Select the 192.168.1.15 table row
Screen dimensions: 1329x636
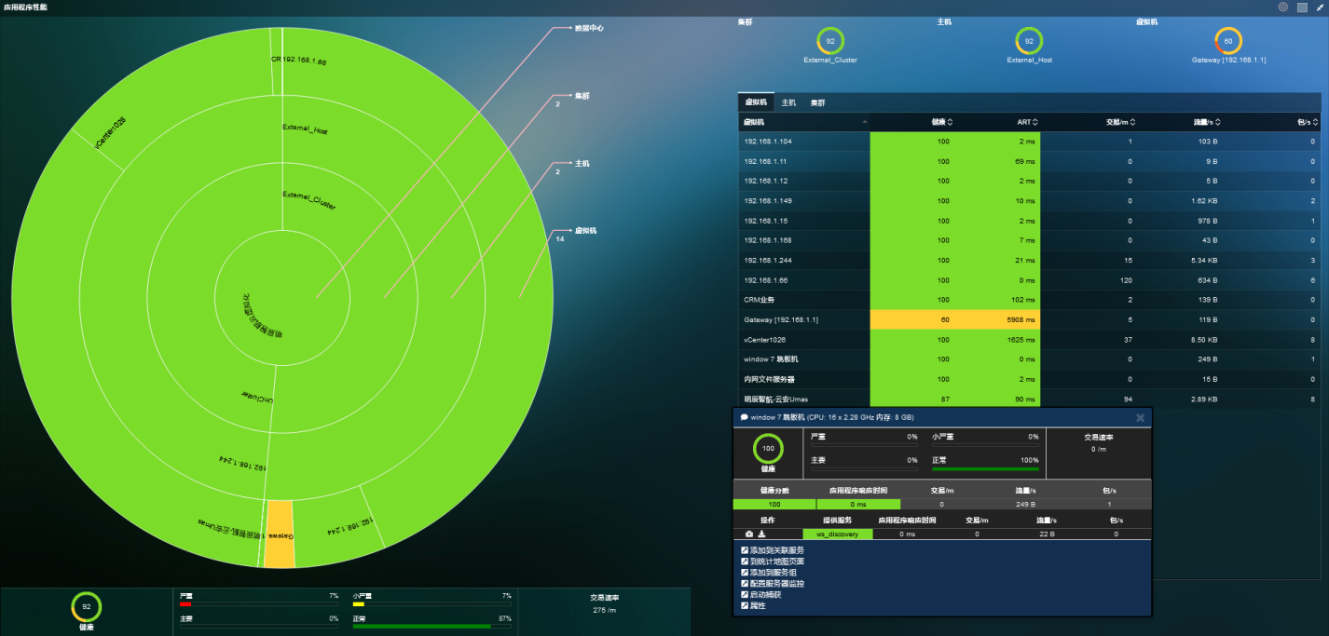[1029, 221]
